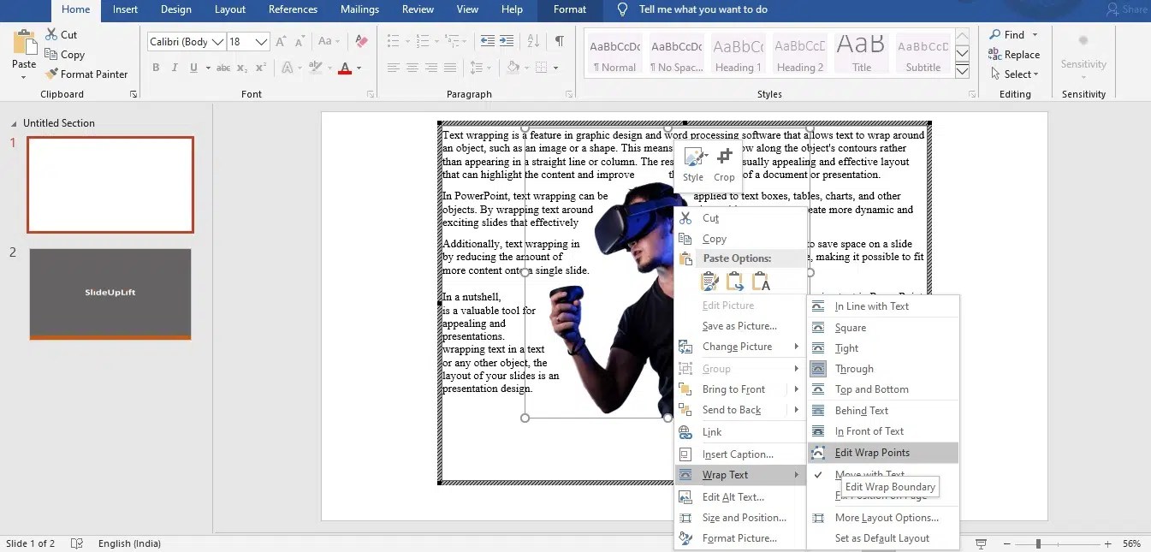
Task: Choose the Keep Source Formatting paste icon
Action: point(708,281)
